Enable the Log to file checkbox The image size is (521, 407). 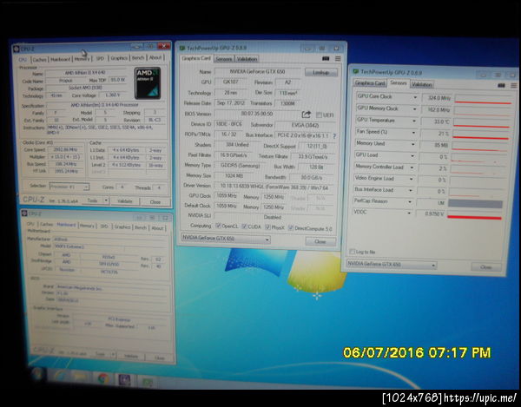click(352, 252)
